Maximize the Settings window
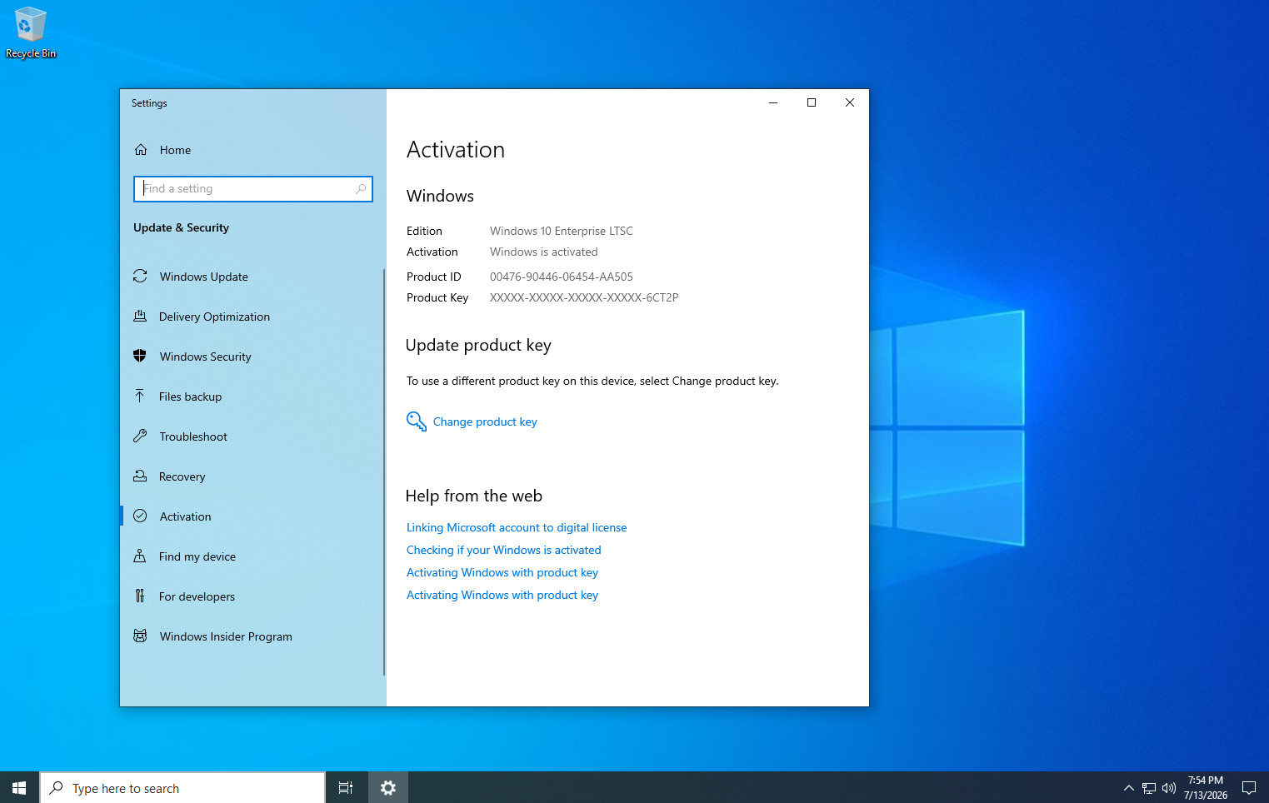Viewport: 1269px width, 803px height. coord(812,102)
